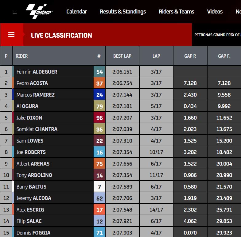Click Barry Baltus's white number 7 badge

point(99,187)
